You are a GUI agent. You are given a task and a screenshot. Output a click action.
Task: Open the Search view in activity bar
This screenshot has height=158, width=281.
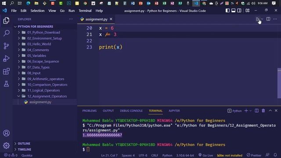click(x=6, y=33)
